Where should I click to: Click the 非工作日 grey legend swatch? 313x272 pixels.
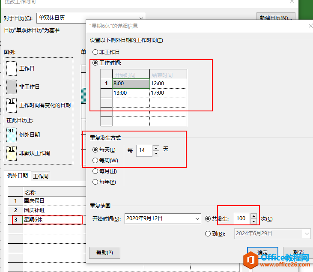pyautogui.click(x=12, y=87)
